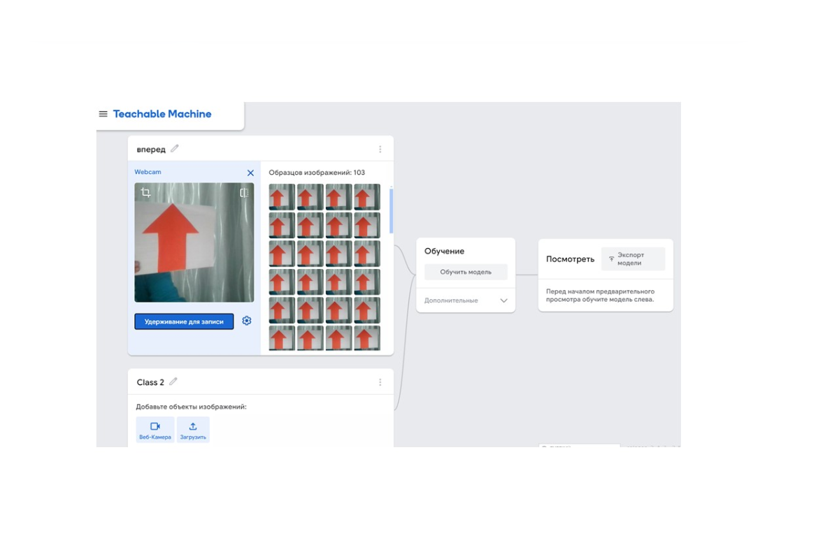Image resolution: width=839 pixels, height=559 pixels.
Task: Click the Обучить модель button
Action: [466, 272]
